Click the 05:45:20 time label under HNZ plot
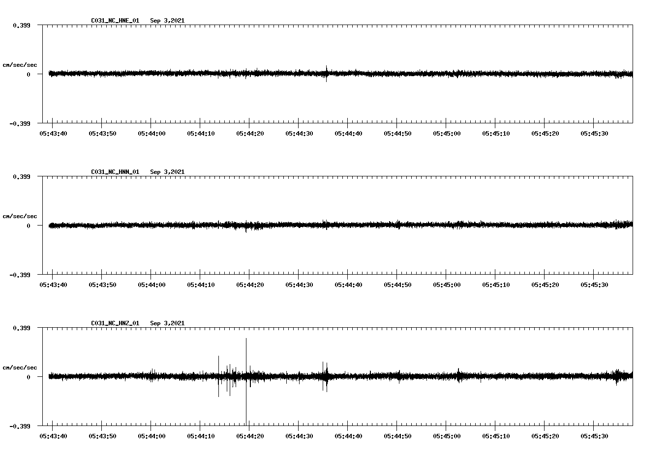668x454 pixels. (x=545, y=436)
